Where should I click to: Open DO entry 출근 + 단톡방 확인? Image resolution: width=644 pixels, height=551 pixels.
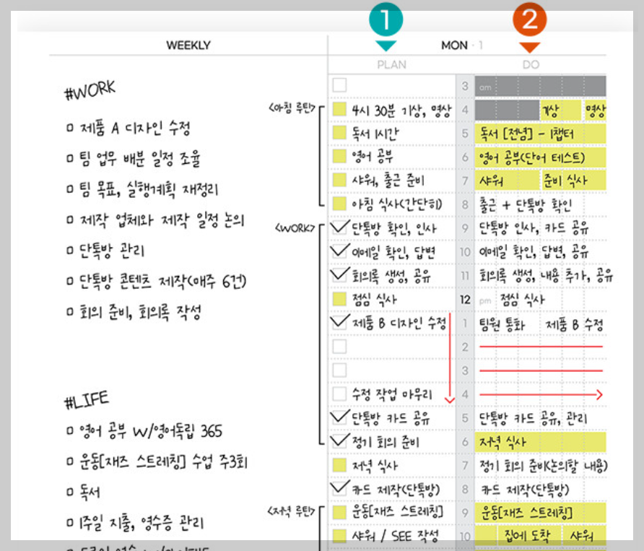(x=526, y=204)
